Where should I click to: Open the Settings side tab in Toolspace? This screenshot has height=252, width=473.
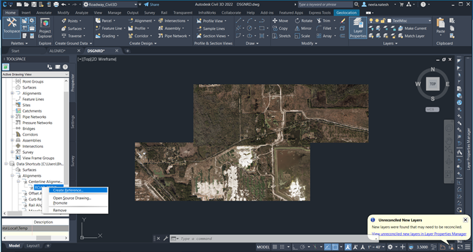click(73, 121)
